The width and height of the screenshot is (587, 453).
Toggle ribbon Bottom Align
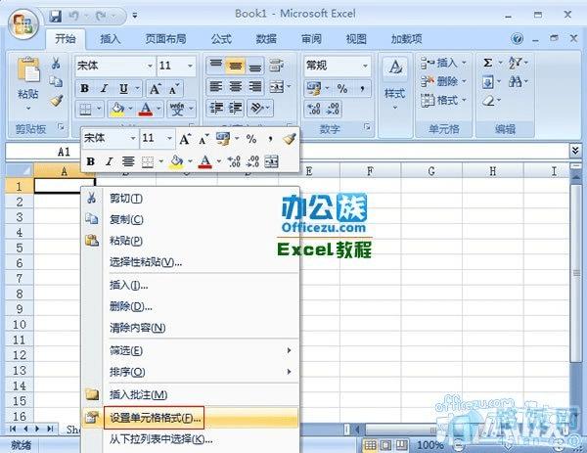click(x=255, y=66)
